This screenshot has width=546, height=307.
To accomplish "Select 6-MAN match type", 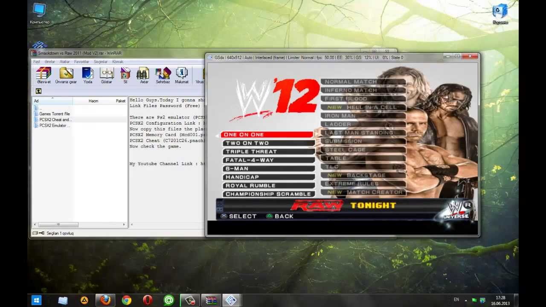I will tap(268, 168).
